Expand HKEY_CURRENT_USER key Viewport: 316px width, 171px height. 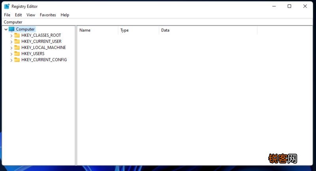11,42
